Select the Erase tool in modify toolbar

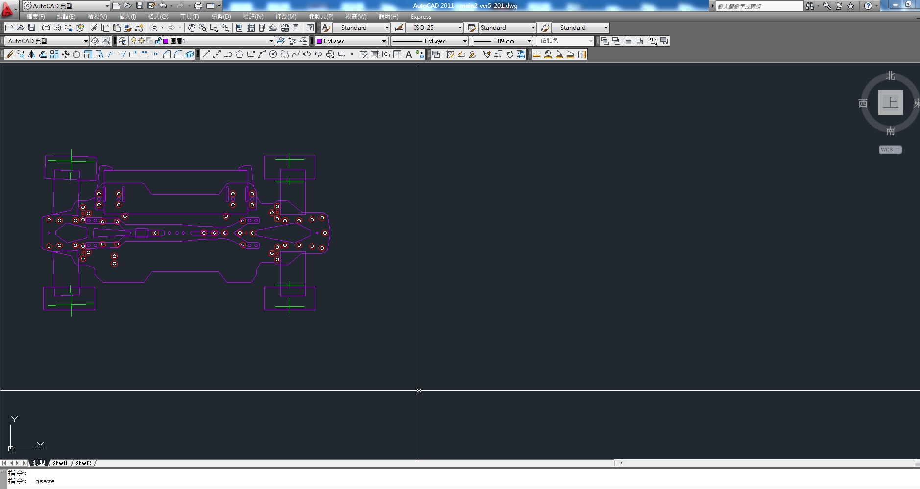(9, 54)
